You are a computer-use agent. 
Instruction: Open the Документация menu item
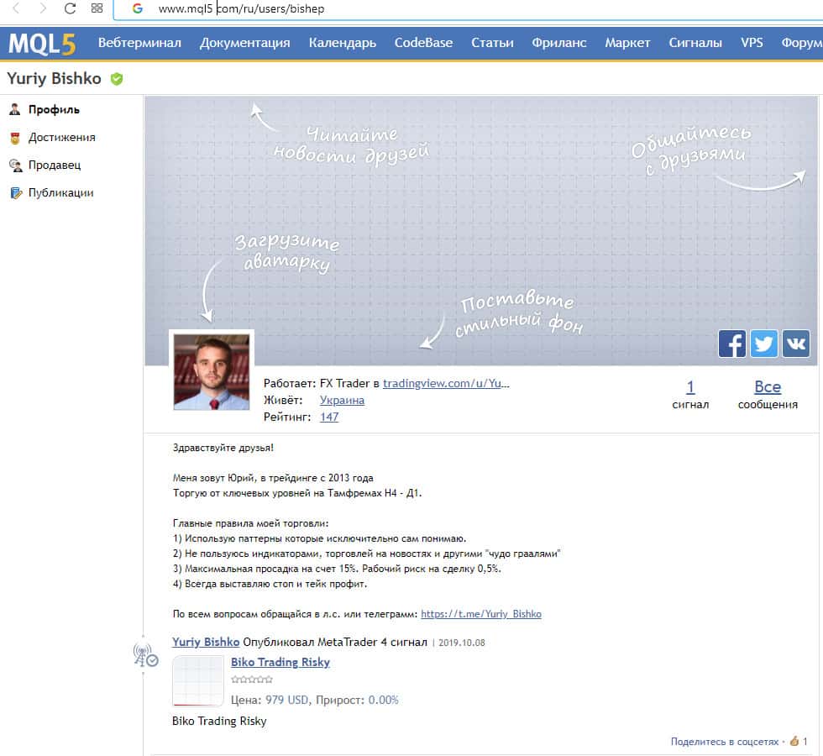tap(244, 43)
